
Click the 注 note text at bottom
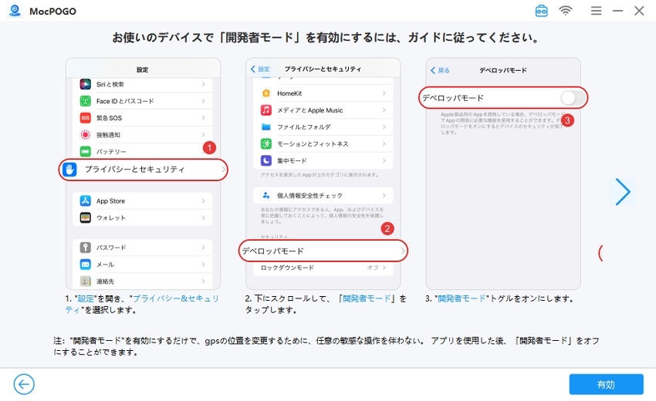[326, 346]
